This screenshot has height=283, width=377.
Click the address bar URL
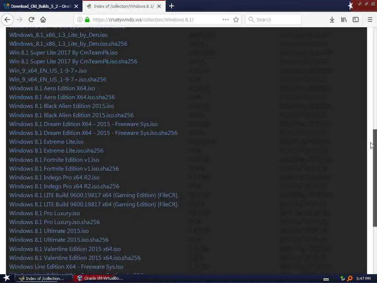click(143, 20)
